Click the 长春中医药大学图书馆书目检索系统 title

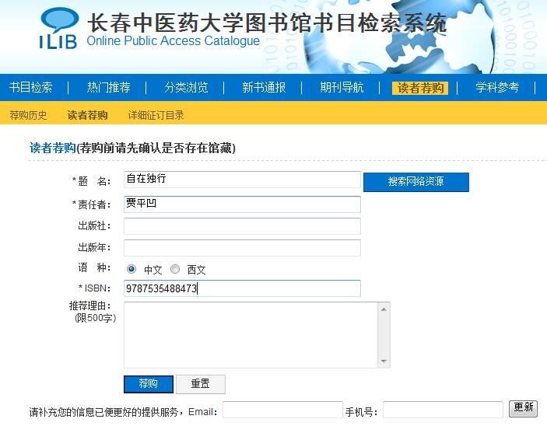tap(267, 23)
